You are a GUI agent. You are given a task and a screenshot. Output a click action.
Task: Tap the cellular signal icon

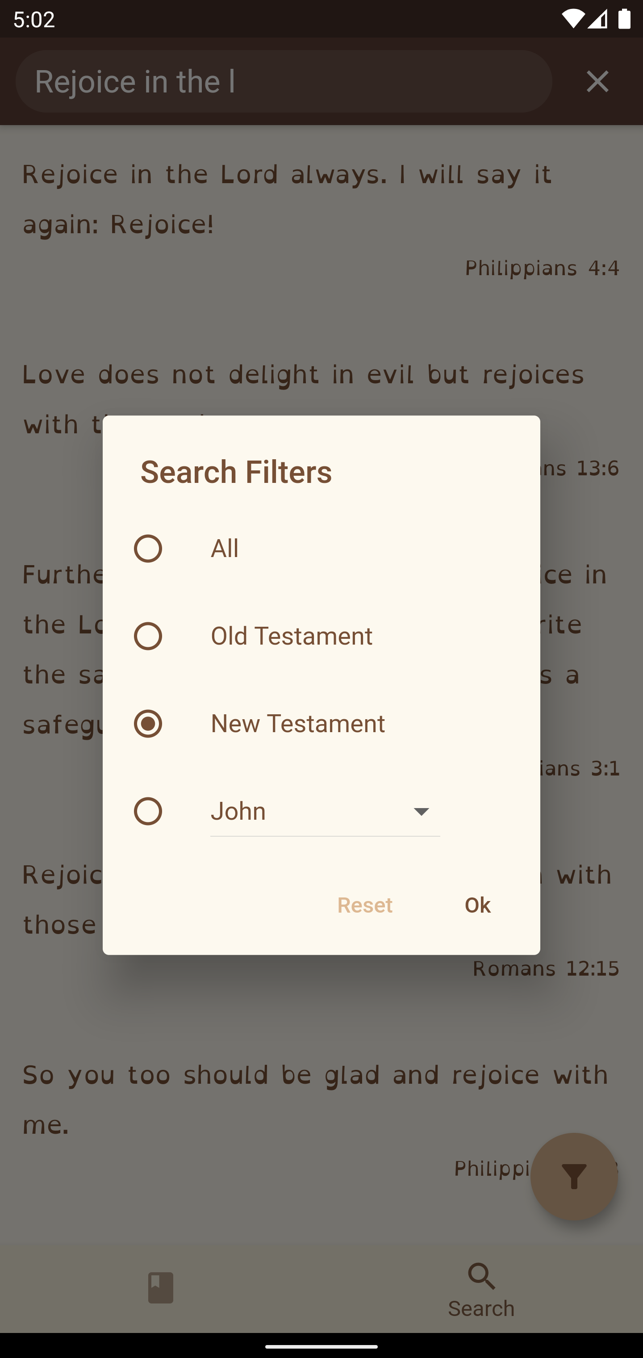point(597,20)
